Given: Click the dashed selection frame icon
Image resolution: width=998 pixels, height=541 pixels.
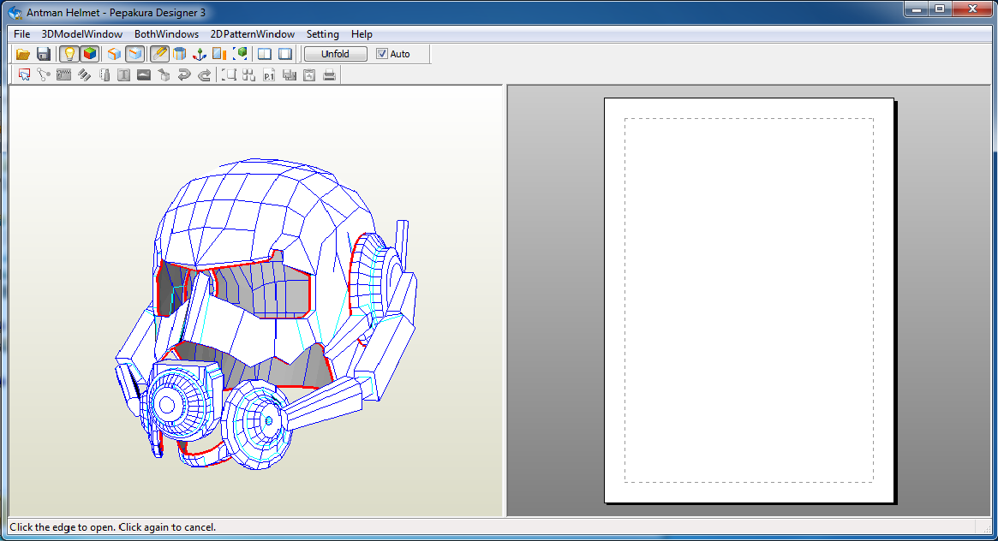Looking at the screenshot, I should tap(229, 75).
